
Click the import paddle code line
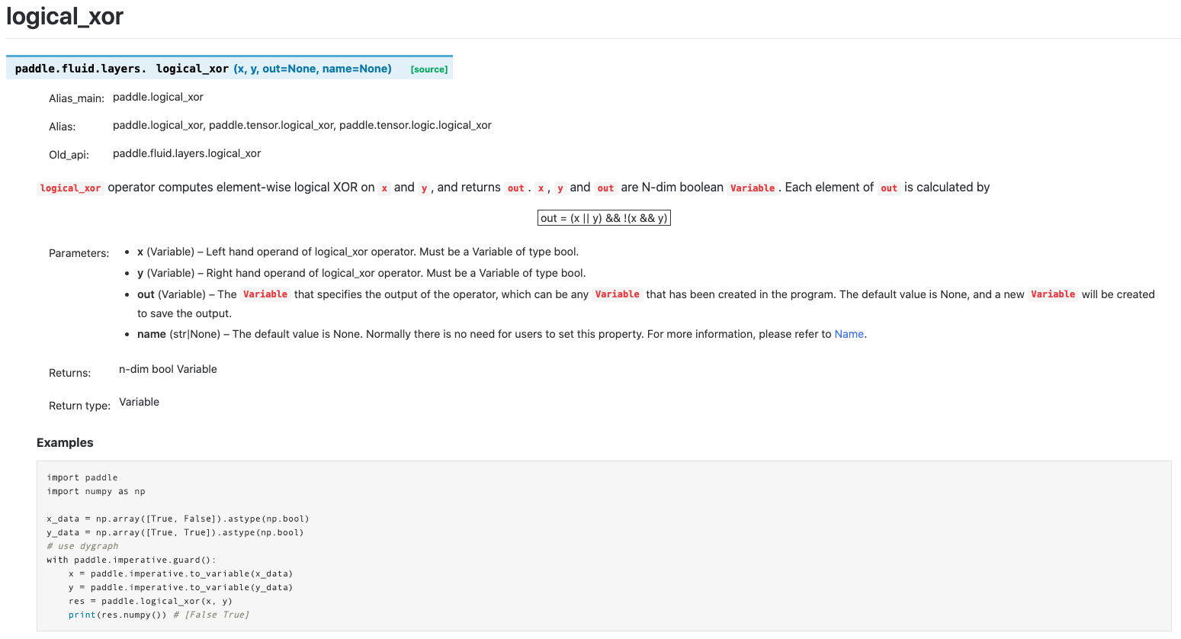[x=82, y=477]
